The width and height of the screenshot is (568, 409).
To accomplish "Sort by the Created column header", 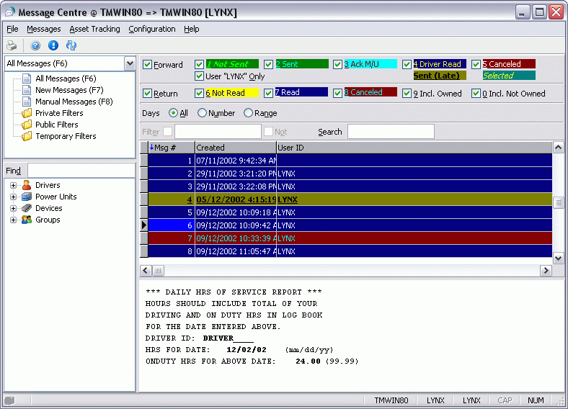I will point(235,148).
